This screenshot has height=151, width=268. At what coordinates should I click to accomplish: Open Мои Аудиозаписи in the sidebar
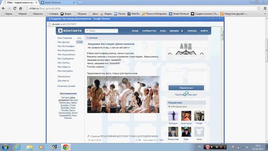66,55
